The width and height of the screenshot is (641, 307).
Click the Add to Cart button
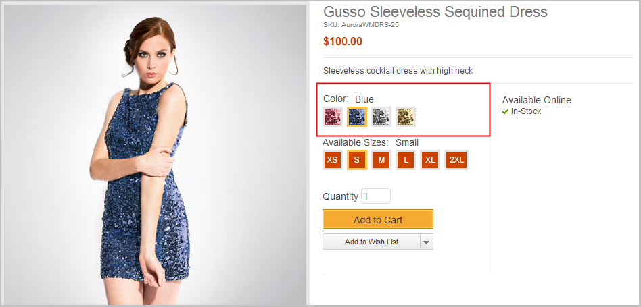(x=378, y=219)
